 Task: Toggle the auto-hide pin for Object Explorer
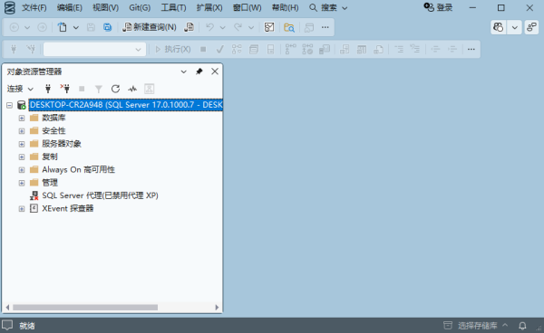click(199, 71)
